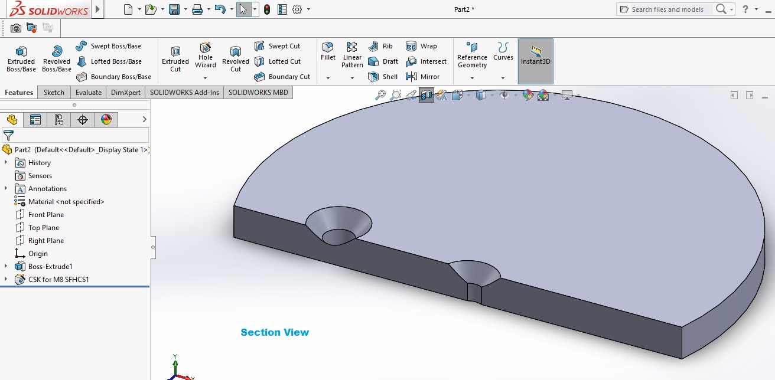Select the Linear Pattern tool
This screenshot has width=775, height=380.
352,55
